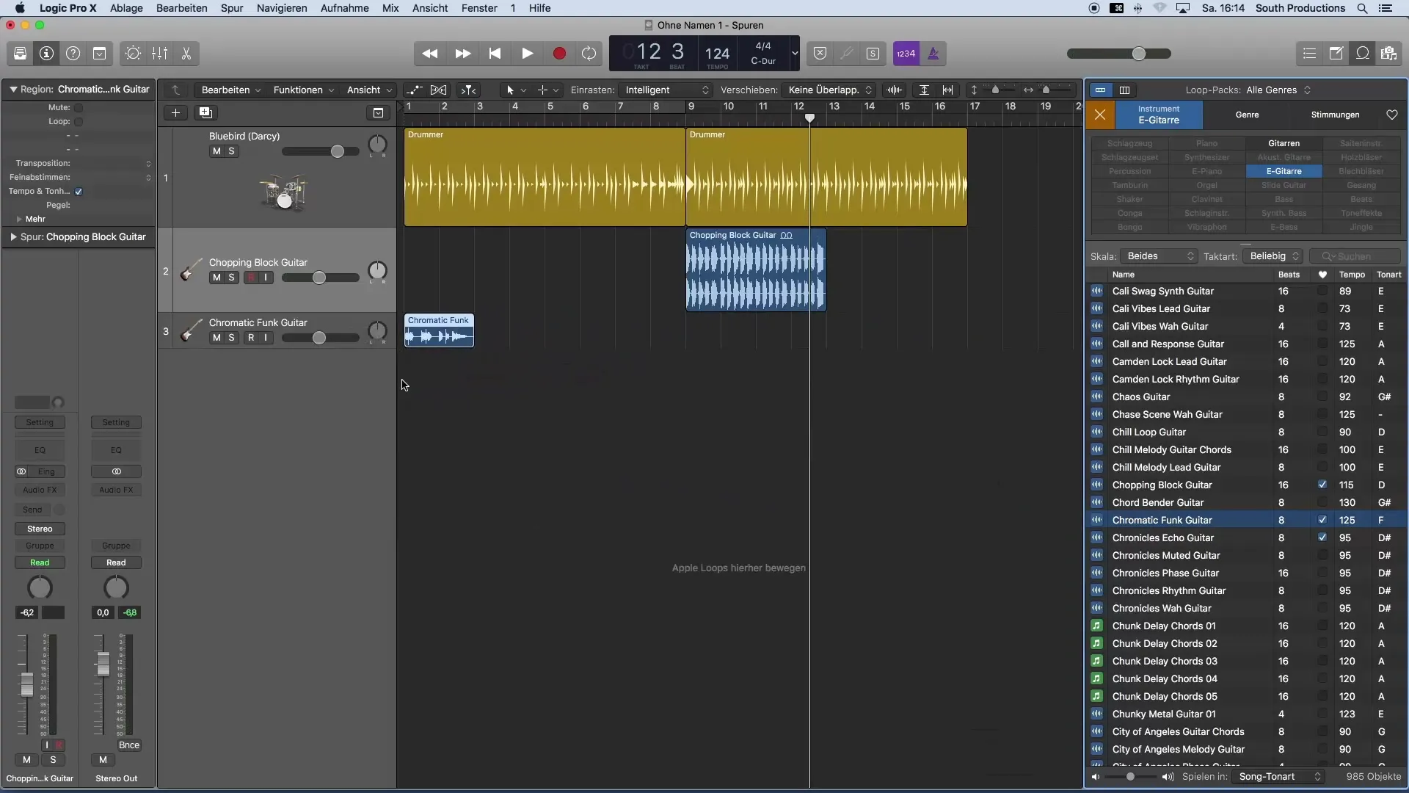Switch loop browser to column view
Screen dimensions: 1409x793
pos(1124,90)
